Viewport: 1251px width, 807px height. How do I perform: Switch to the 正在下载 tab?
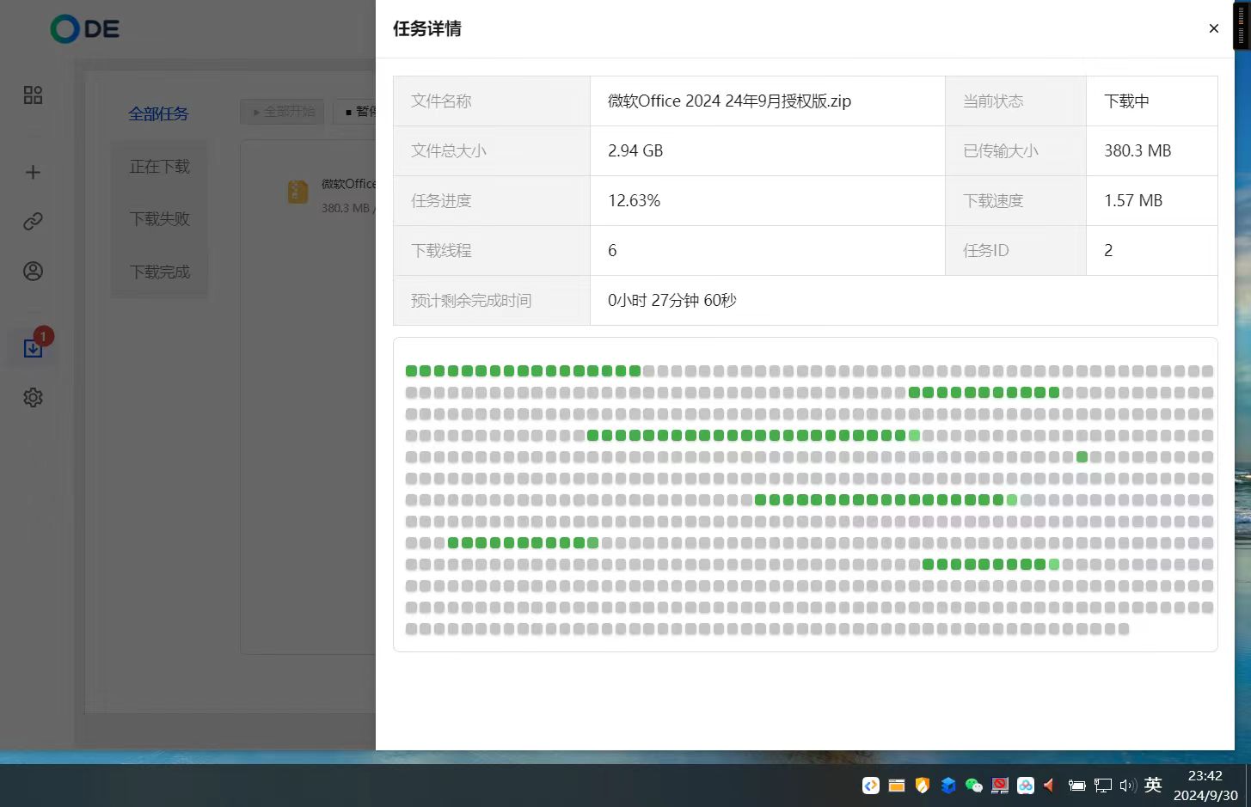[x=159, y=167]
